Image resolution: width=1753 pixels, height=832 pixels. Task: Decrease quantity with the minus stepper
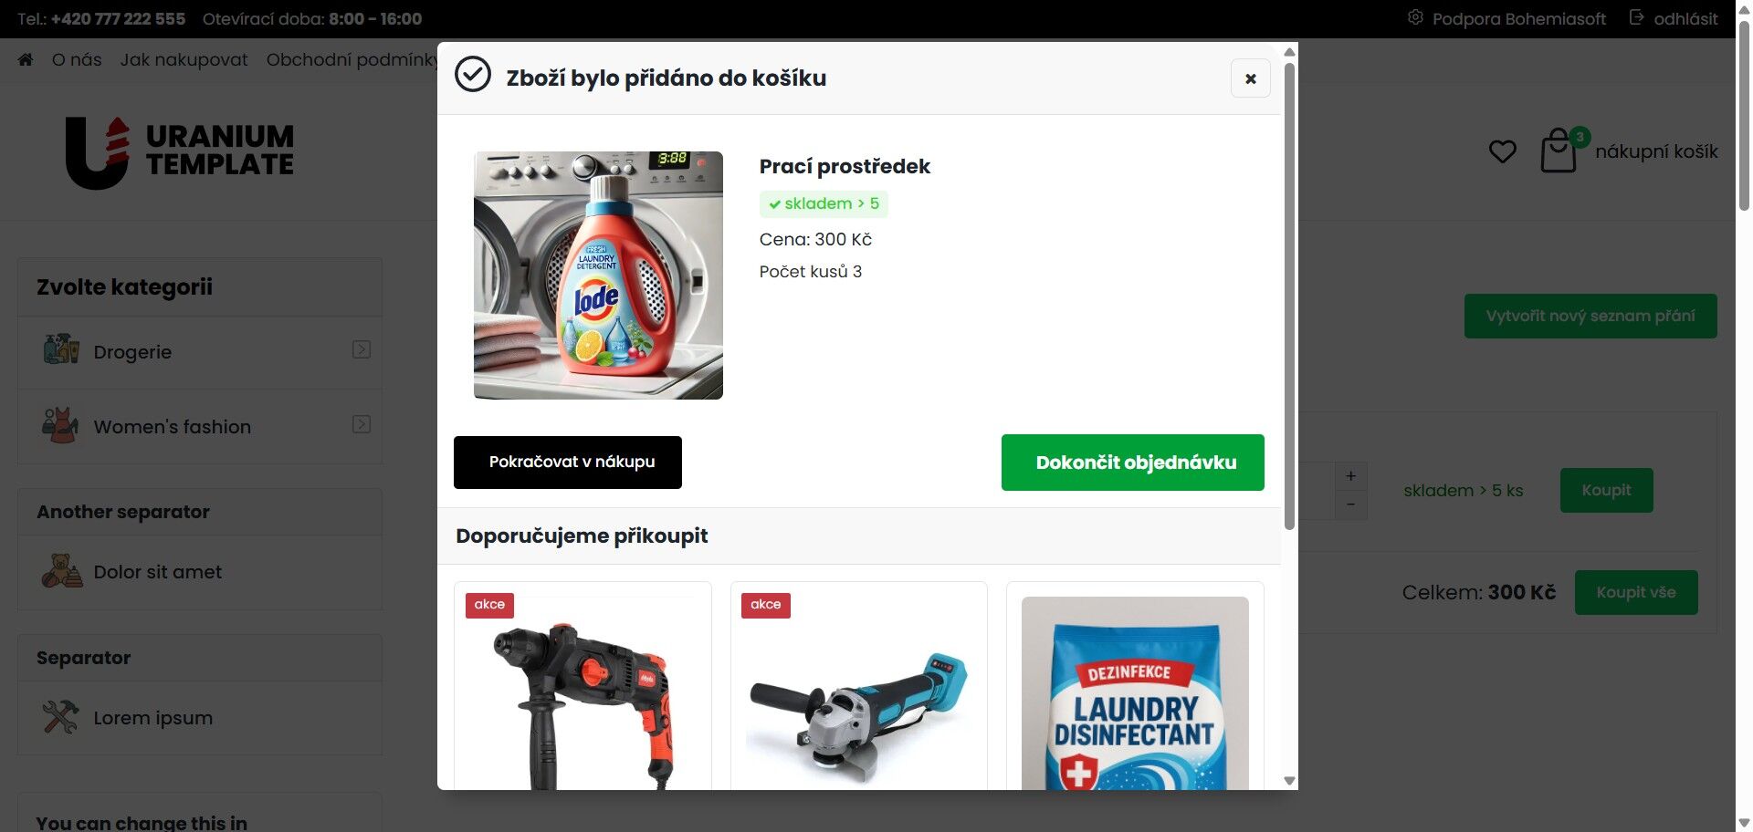[x=1350, y=504]
